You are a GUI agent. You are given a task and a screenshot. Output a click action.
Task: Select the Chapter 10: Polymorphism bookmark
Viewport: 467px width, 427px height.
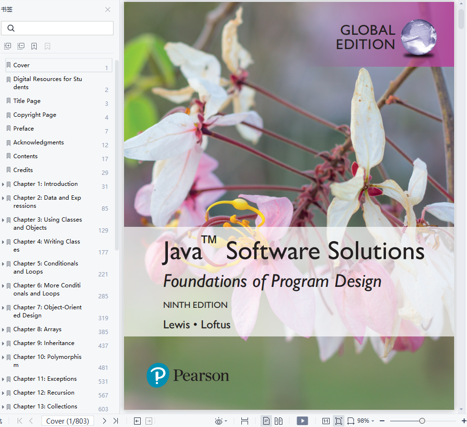pyautogui.click(x=59, y=361)
